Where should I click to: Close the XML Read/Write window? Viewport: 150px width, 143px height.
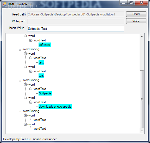point(141,3)
